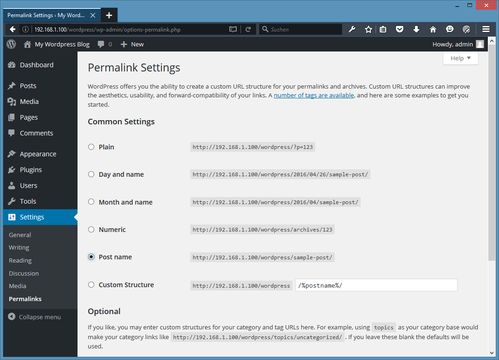This screenshot has height=360, width=499.
Task: Open Media in the main sidebar
Action: pos(40,102)
